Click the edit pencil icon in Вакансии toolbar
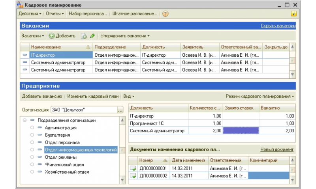The image size is (316, 189). tap(92, 36)
